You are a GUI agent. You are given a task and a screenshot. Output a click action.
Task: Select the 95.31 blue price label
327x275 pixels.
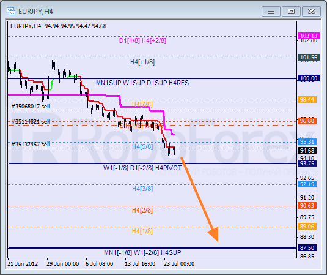coord(307,142)
